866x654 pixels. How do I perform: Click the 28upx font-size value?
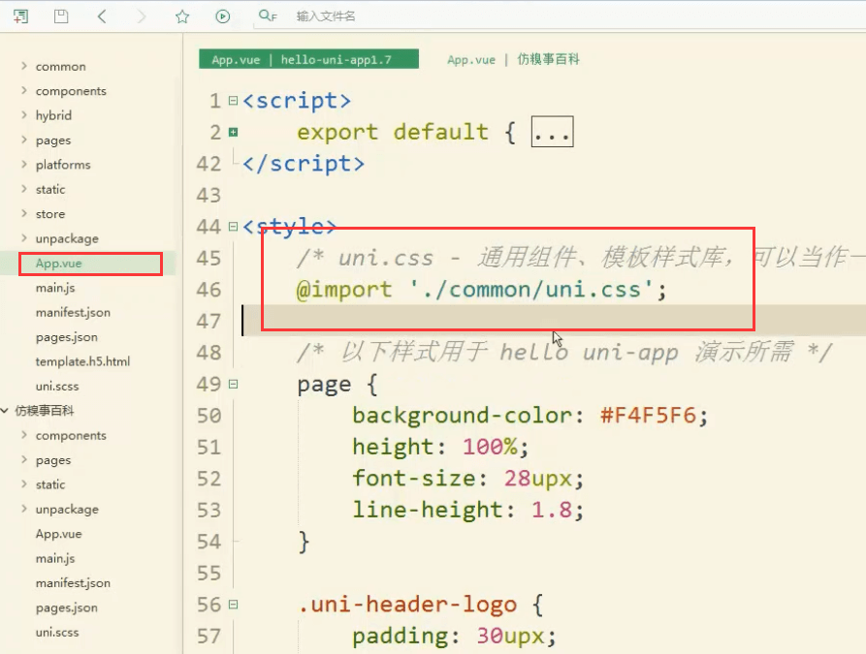(x=538, y=479)
